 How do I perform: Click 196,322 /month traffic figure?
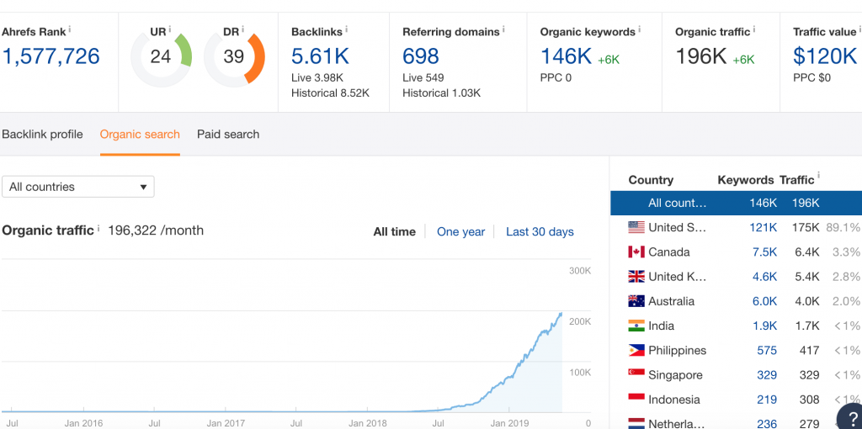pyautogui.click(x=156, y=230)
